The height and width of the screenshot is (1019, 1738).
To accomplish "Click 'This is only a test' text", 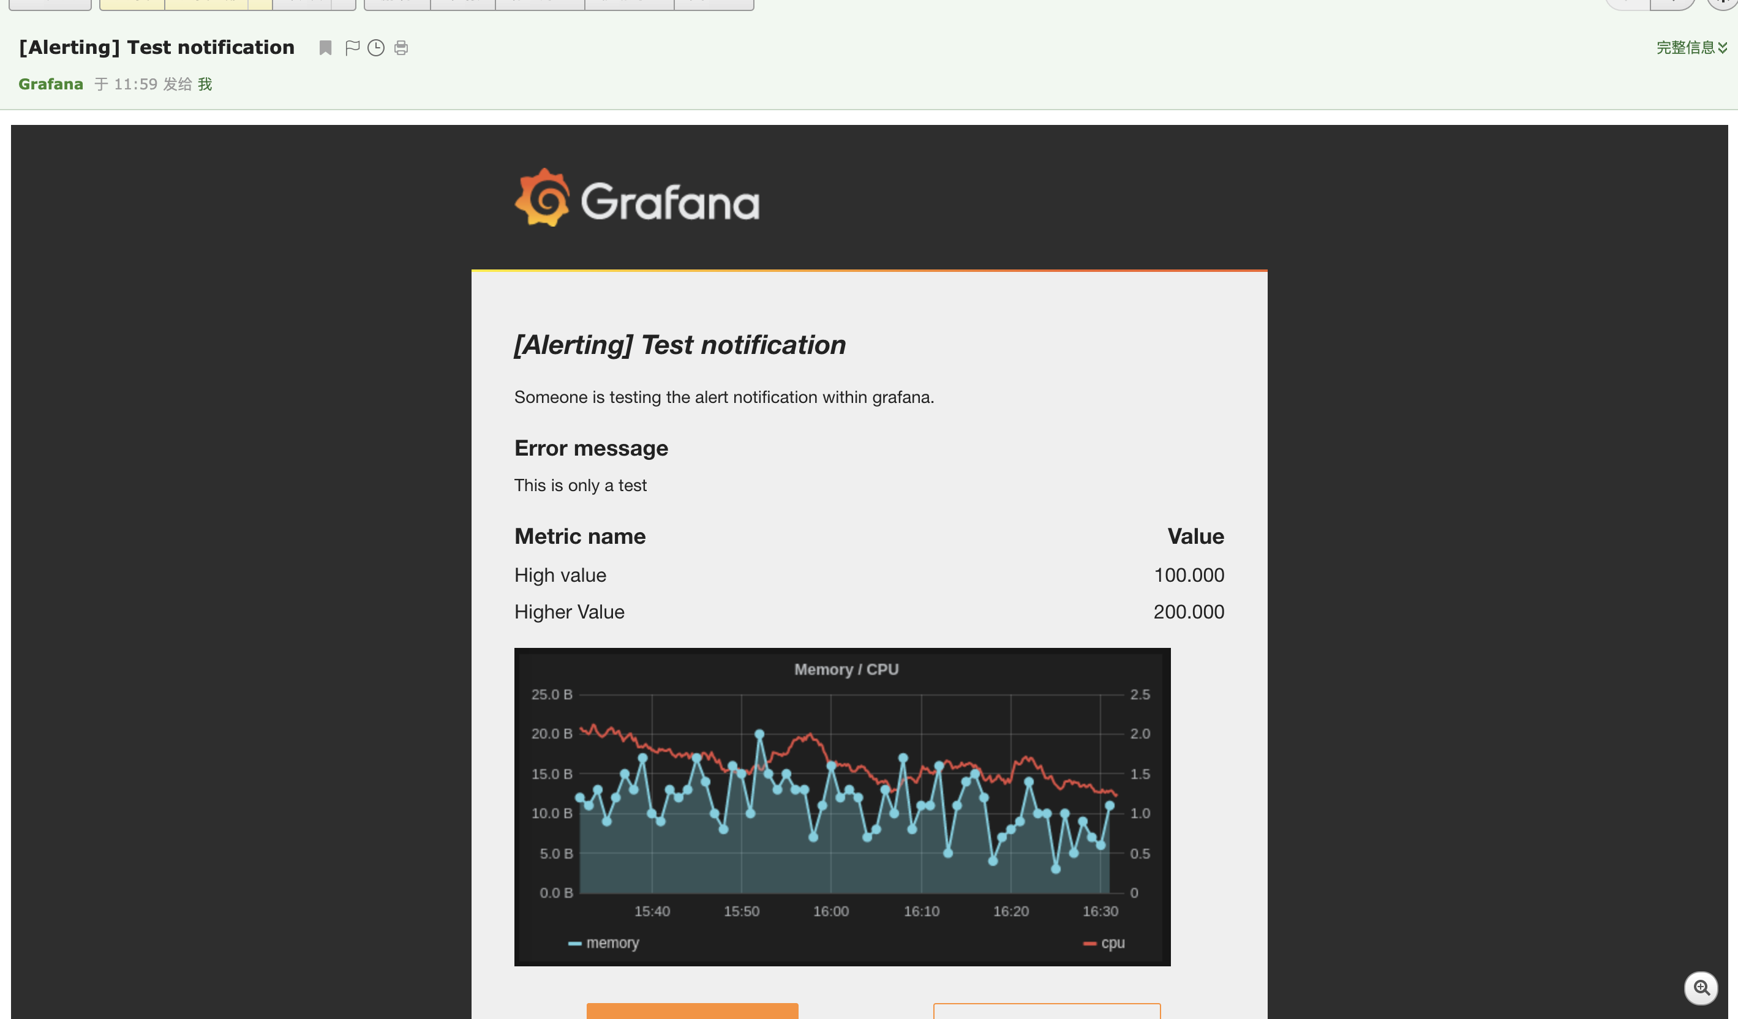I will point(580,486).
